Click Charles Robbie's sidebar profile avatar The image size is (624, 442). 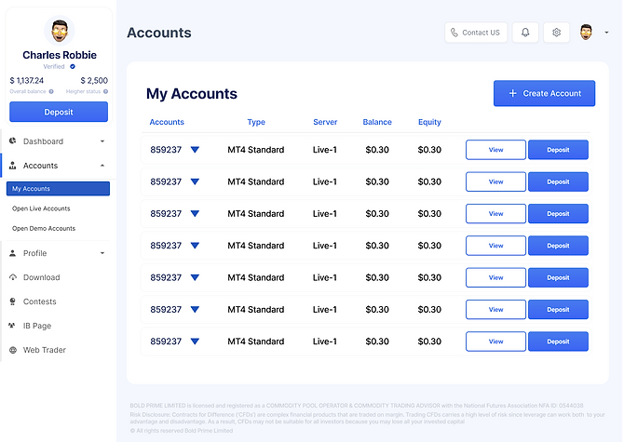[59, 30]
